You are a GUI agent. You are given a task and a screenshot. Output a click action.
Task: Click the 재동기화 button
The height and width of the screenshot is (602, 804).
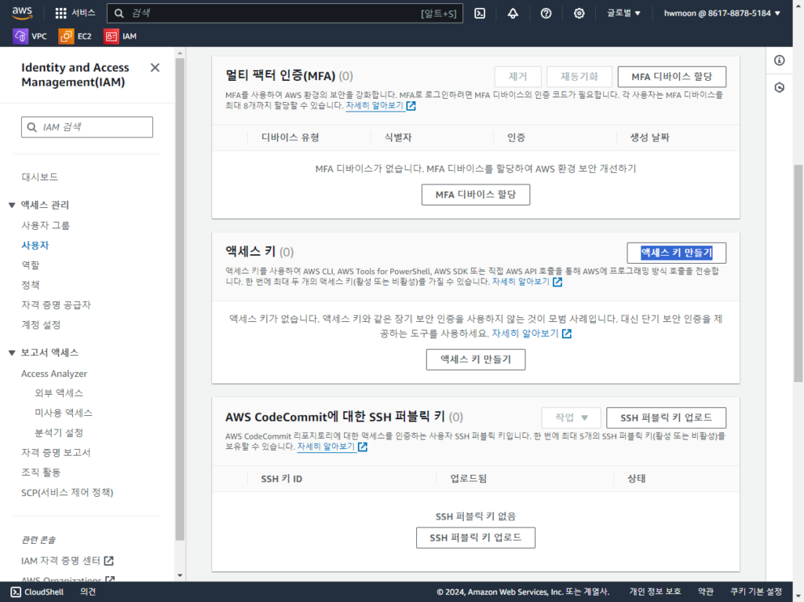tap(579, 77)
